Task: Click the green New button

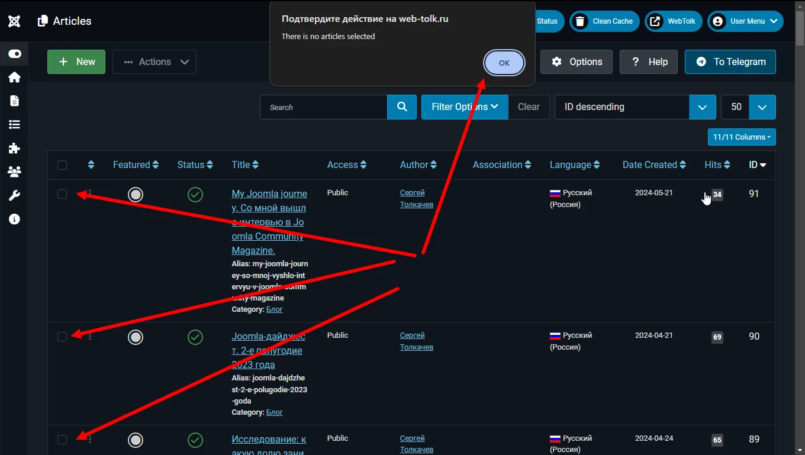Action: pos(76,62)
